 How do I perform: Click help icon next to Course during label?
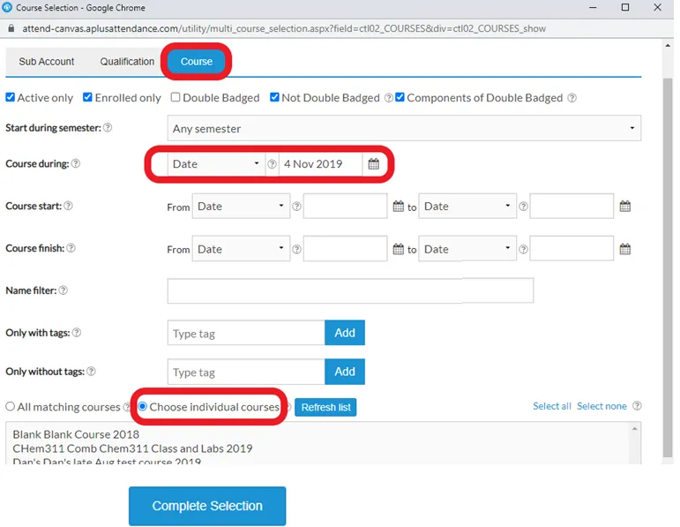coord(76,163)
